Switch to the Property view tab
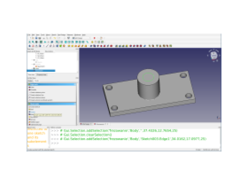 tap(41, 75)
